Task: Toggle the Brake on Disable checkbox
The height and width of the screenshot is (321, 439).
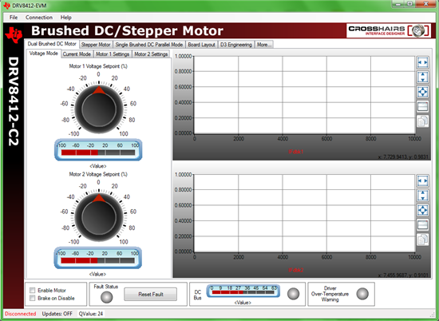Action: point(33,298)
